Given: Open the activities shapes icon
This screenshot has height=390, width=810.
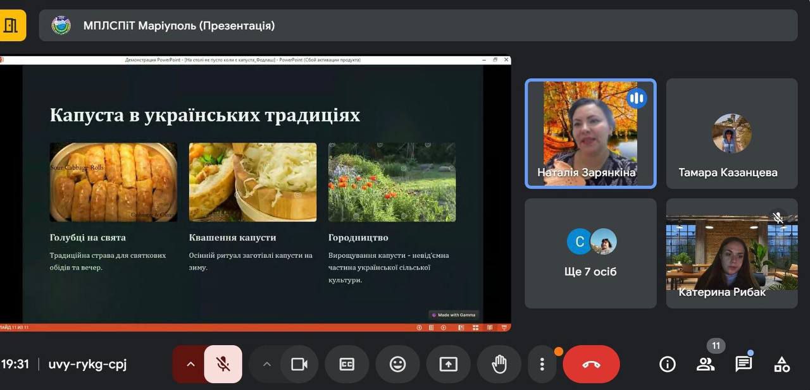Looking at the screenshot, I should pyautogui.click(x=782, y=364).
